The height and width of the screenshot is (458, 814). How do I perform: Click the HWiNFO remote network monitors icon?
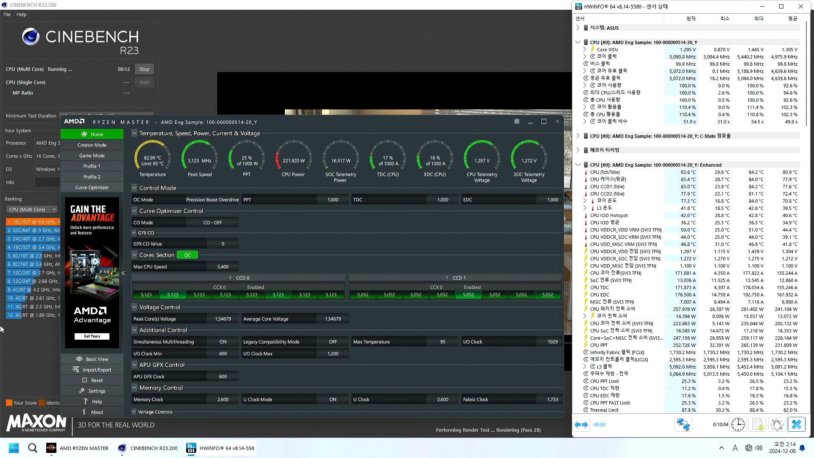[x=683, y=424]
